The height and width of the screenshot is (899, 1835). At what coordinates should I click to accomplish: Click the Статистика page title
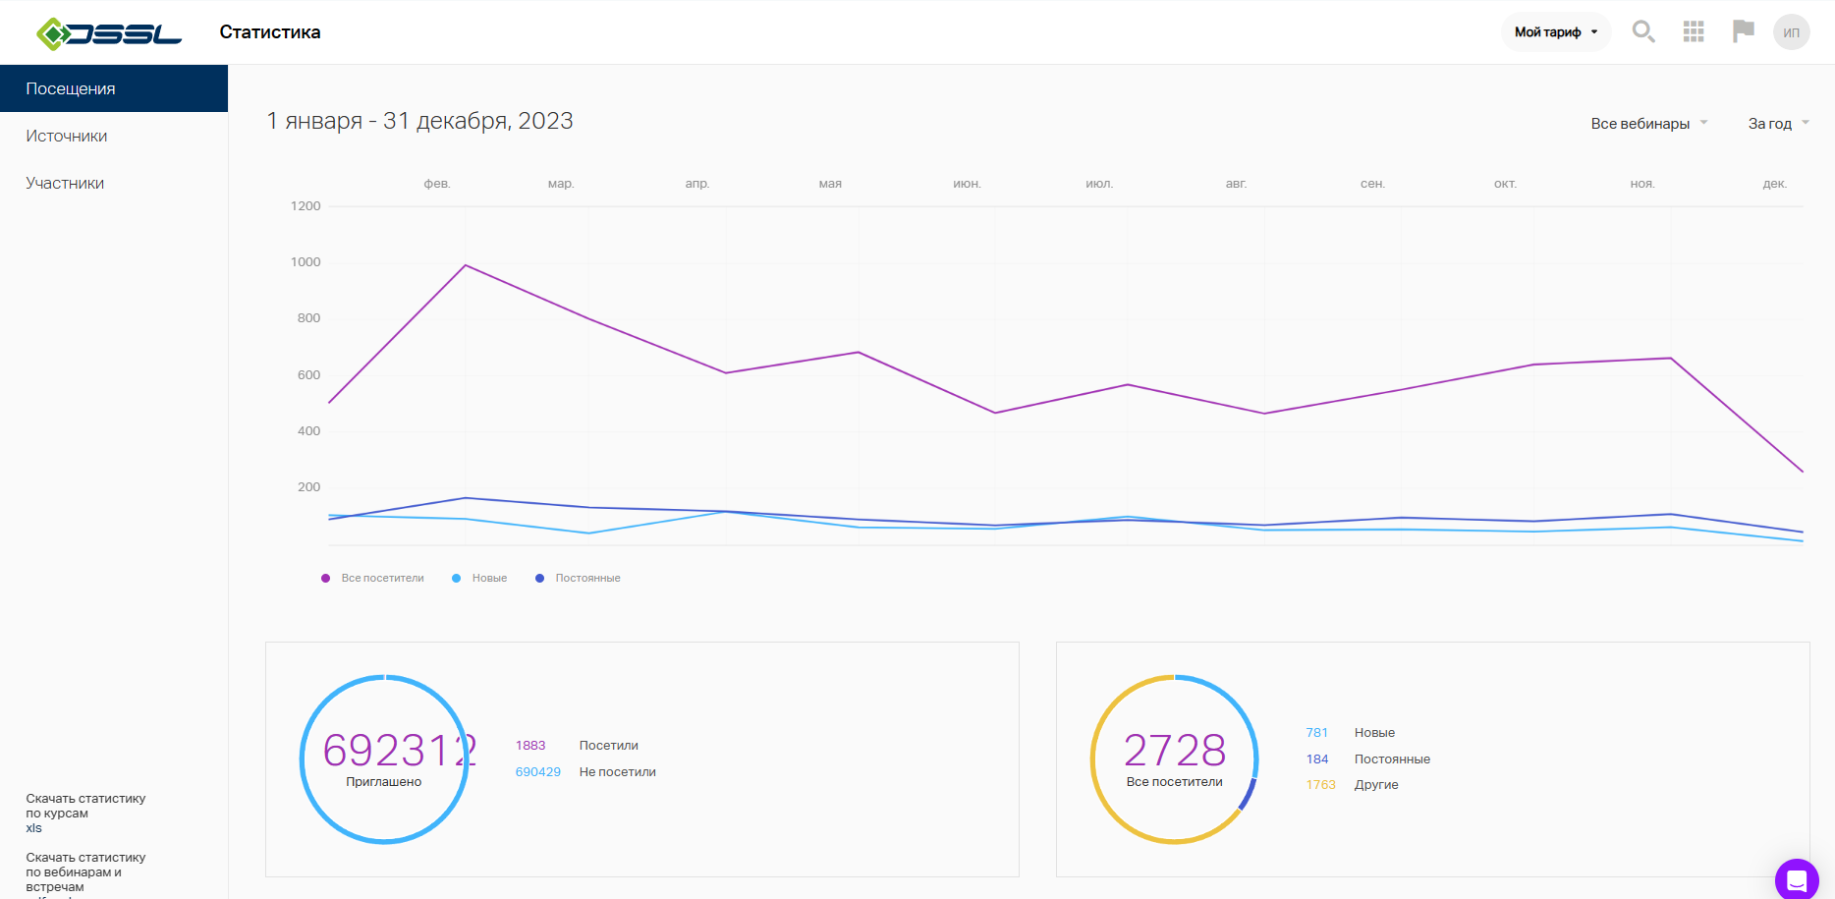tap(270, 32)
